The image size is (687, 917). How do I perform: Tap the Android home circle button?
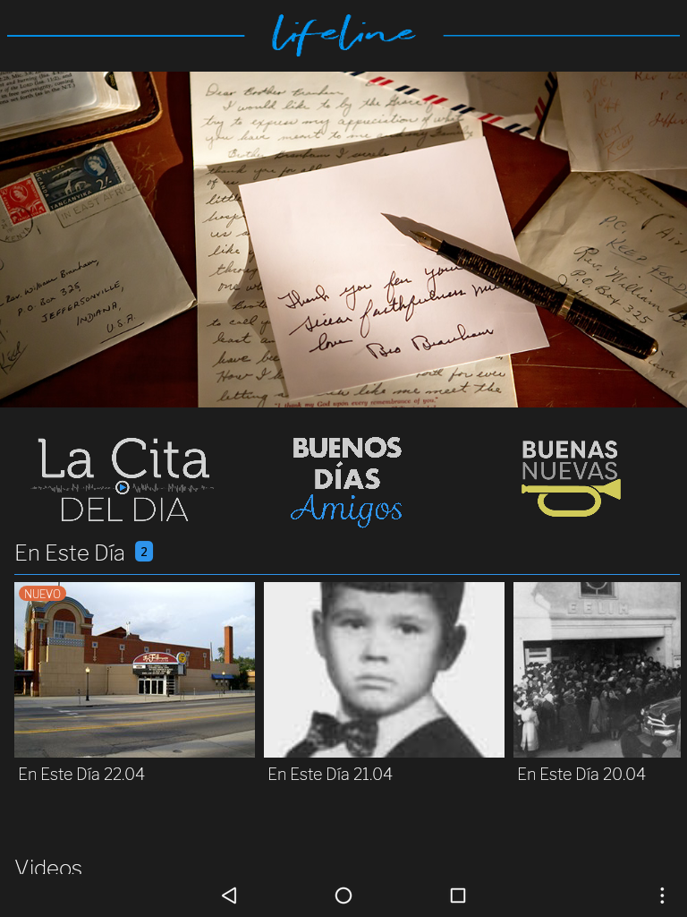tap(343, 895)
